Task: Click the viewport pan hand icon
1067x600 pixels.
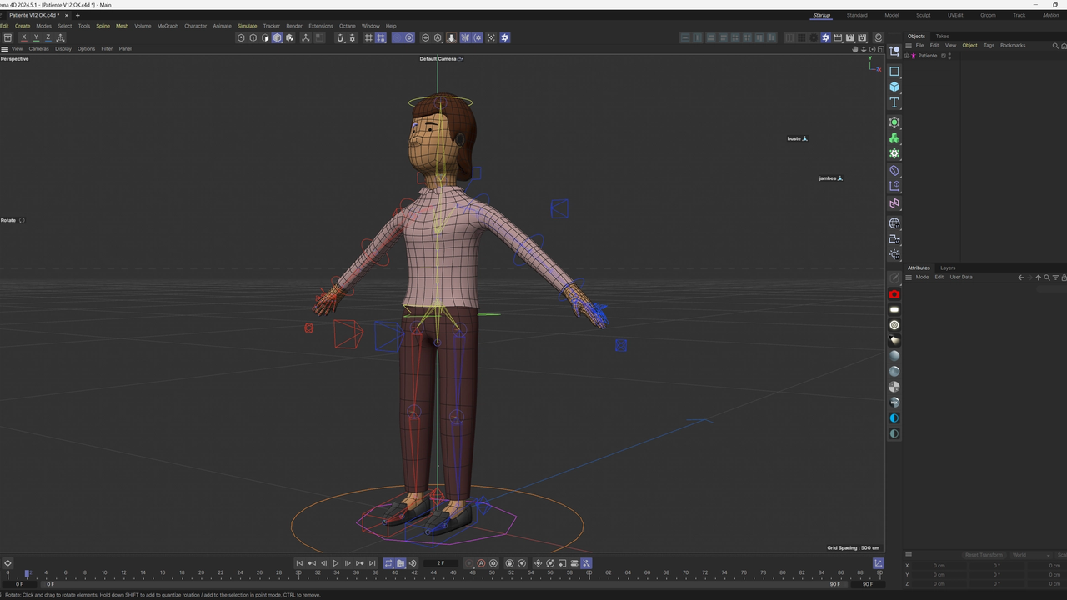Action: pos(855,49)
